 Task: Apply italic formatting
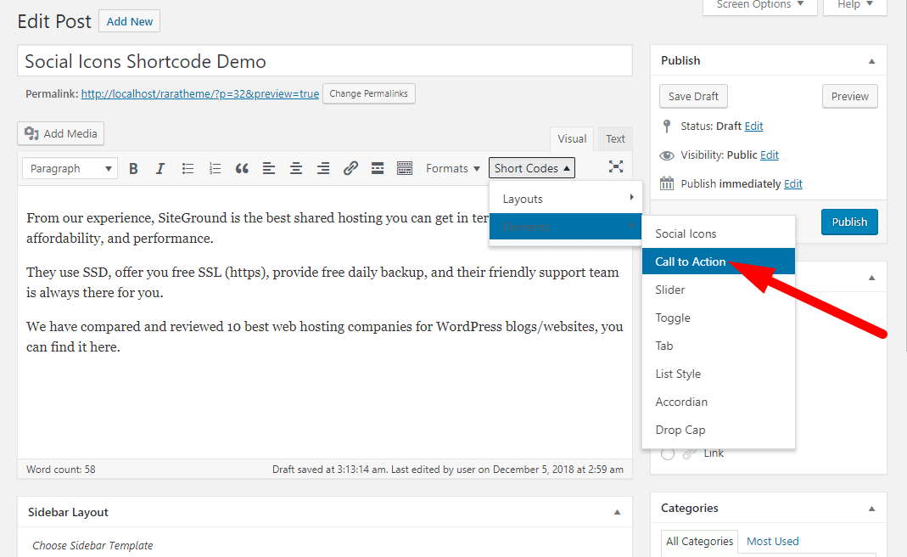(160, 168)
